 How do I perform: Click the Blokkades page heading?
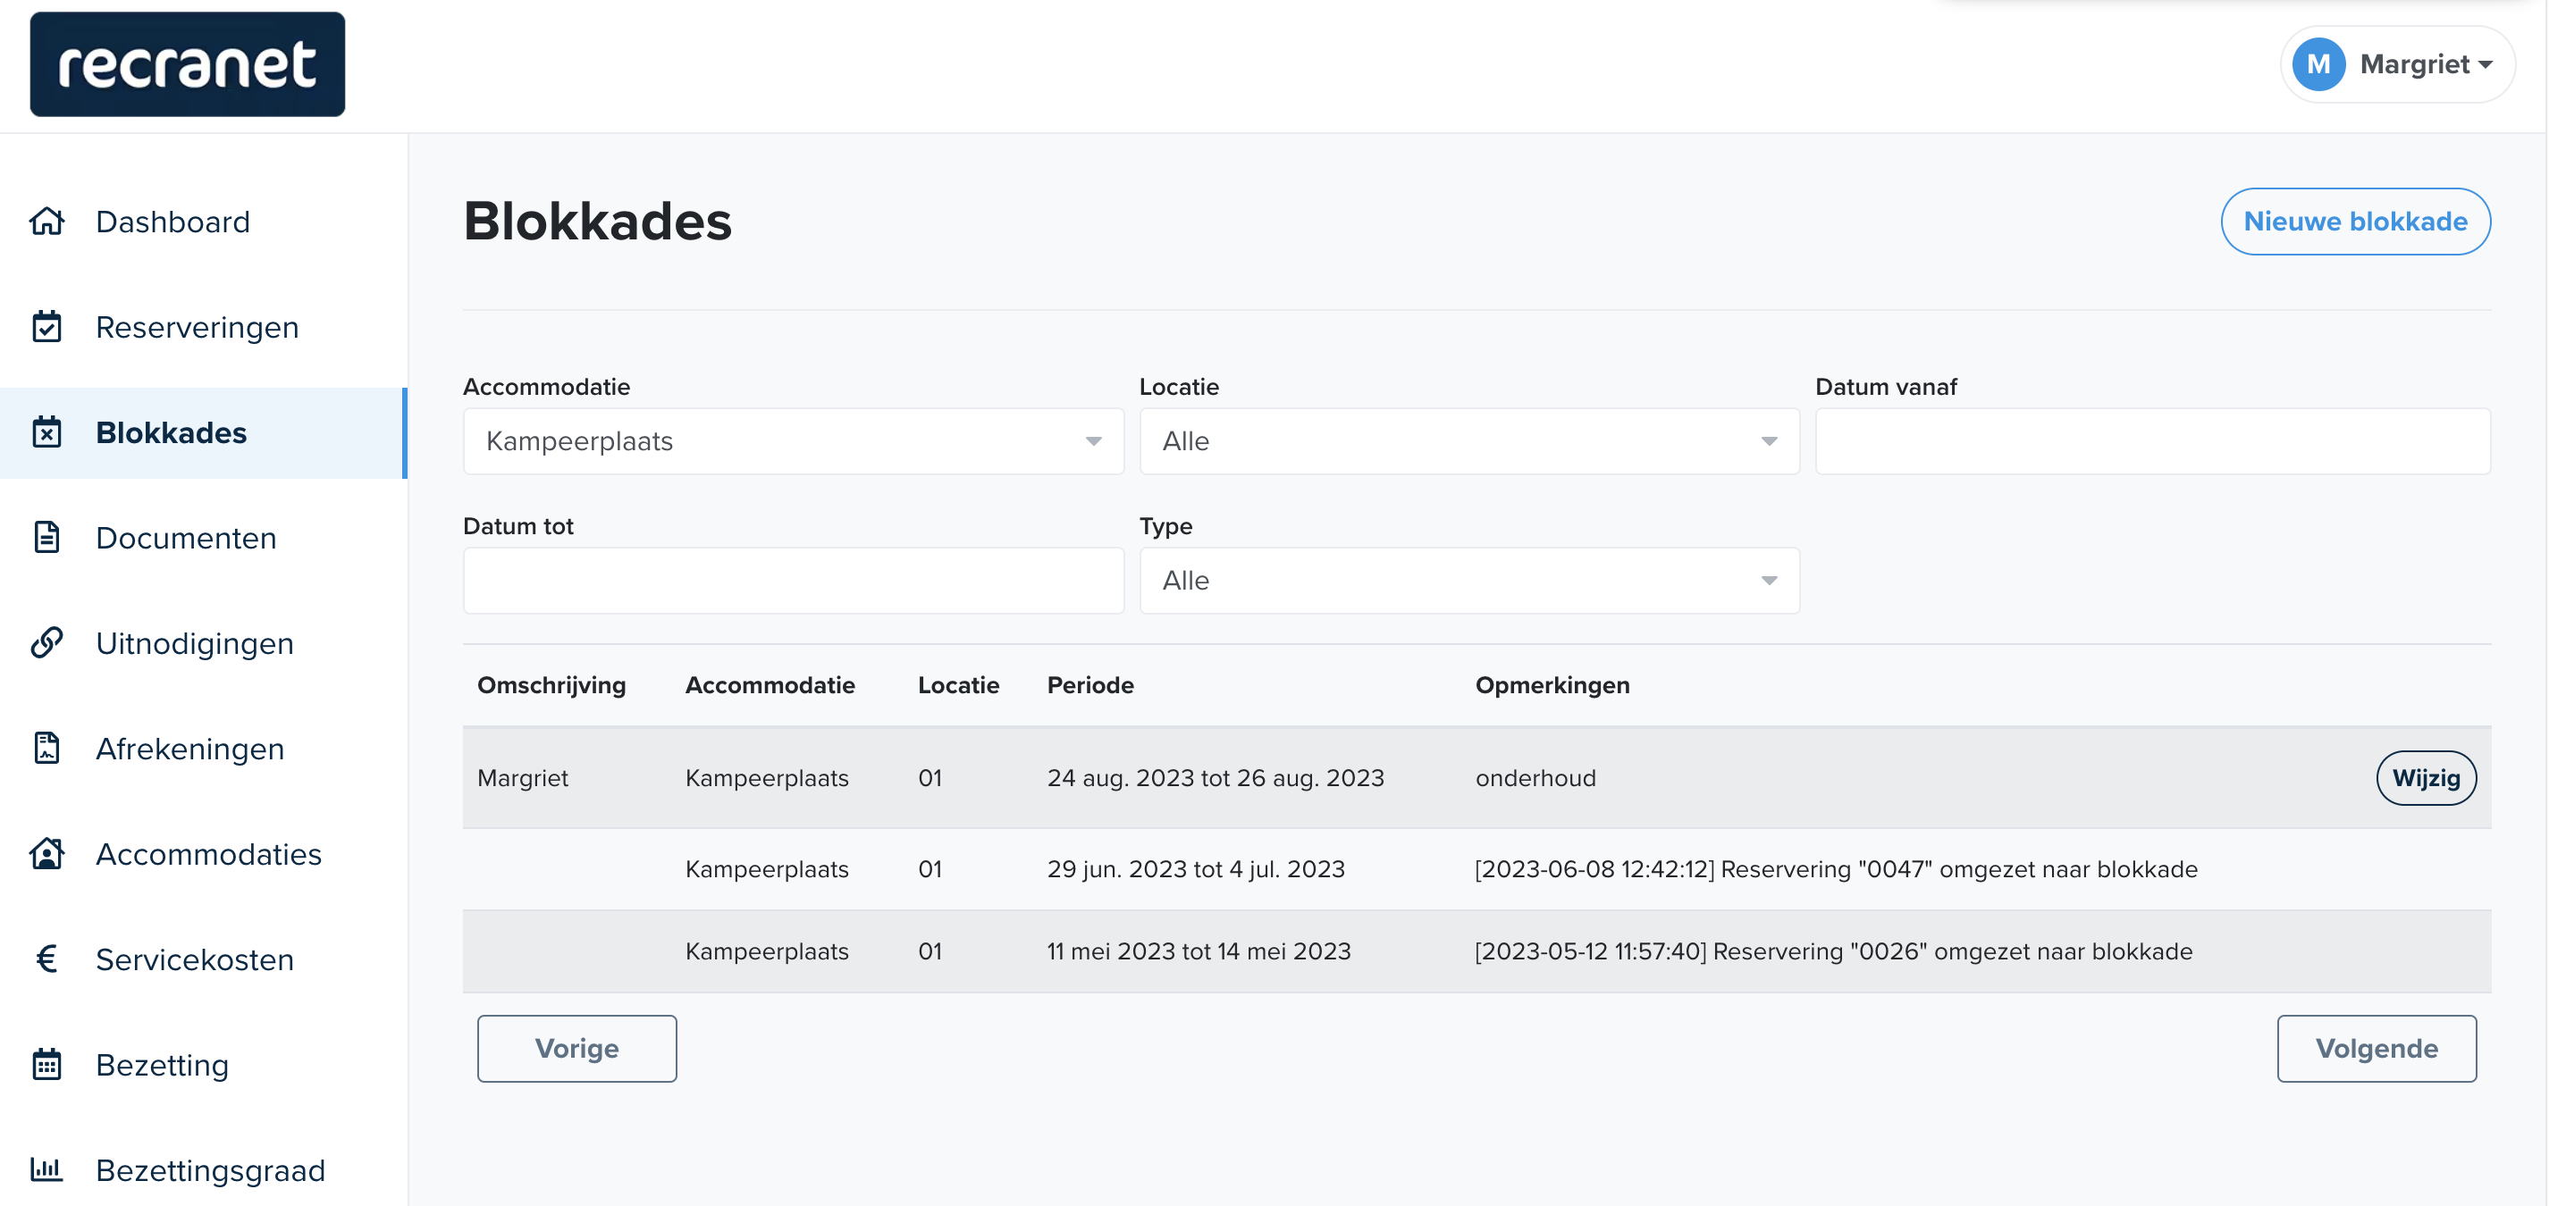coord(597,222)
